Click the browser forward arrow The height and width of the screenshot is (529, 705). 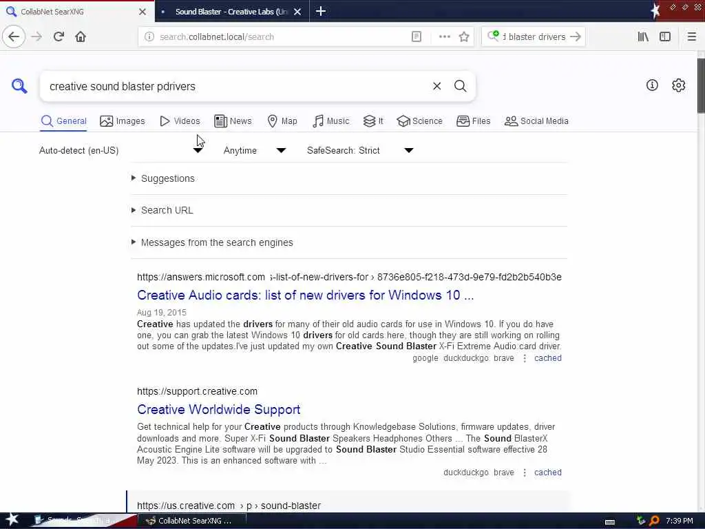[36, 37]
